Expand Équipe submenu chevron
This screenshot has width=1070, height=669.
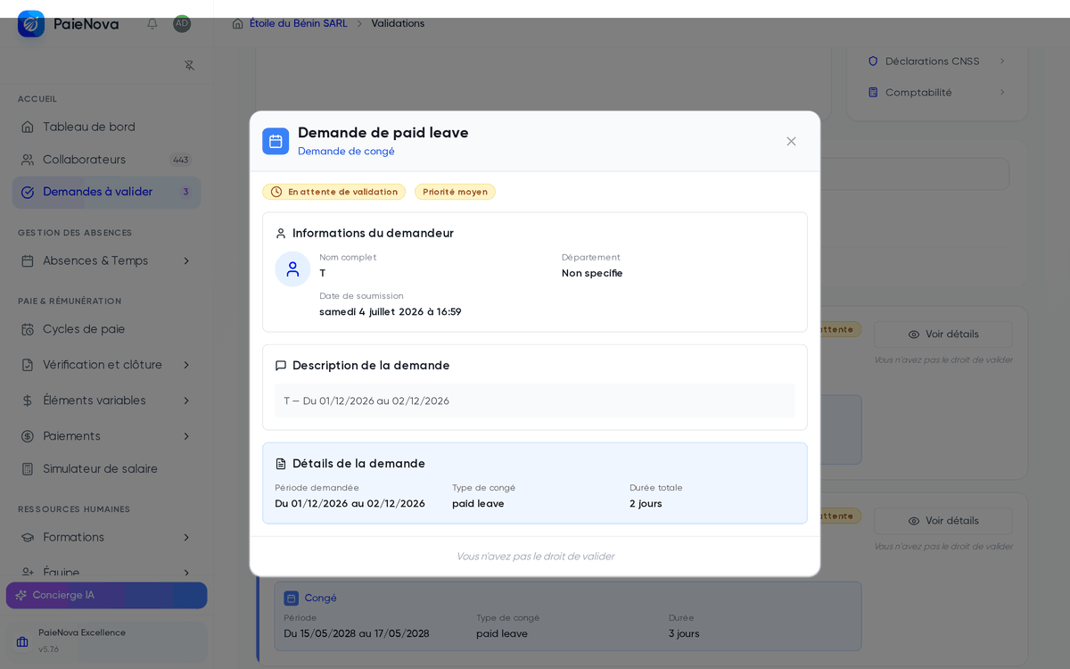coord(186,573)
